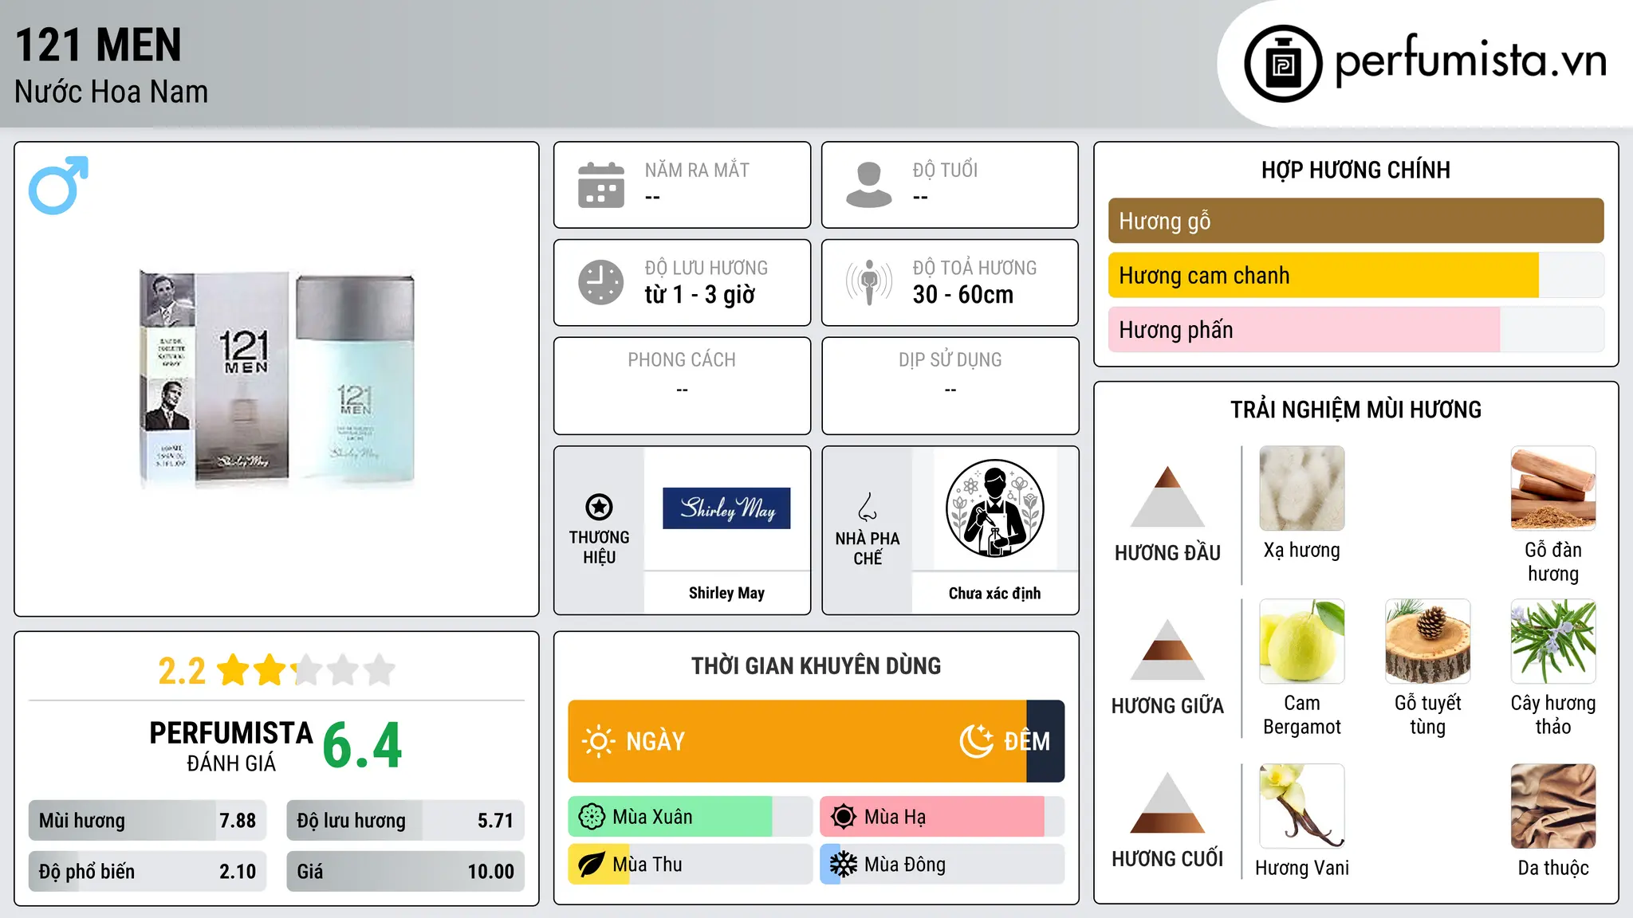Click the perfumista.vn site name

point(1470,61)
